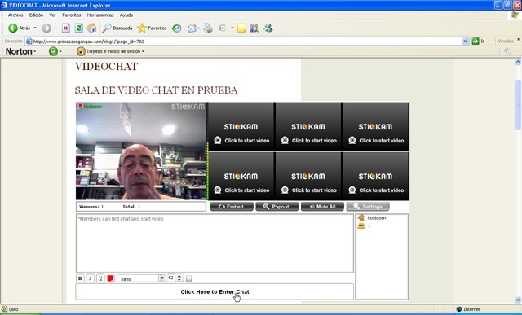Toggle bold chat text formatting
The width and height of the screenshot is (522, 315).
tap(80, 278)
